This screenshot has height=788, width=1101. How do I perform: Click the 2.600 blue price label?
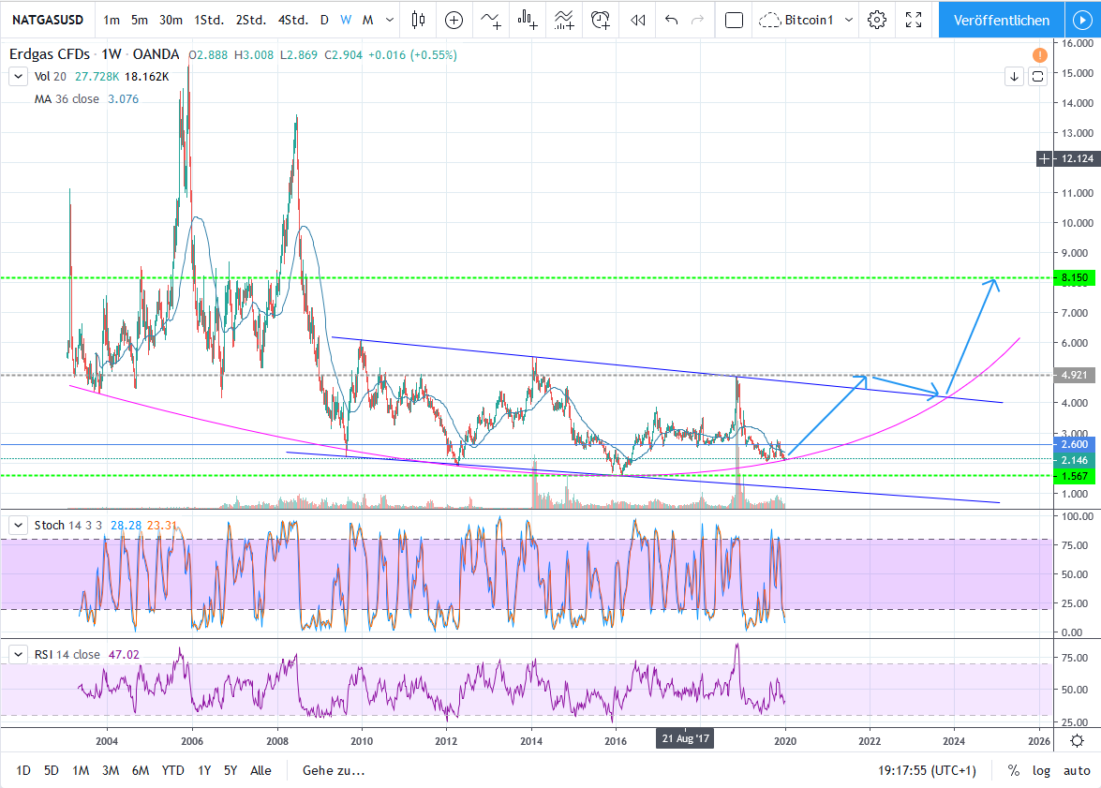click(x=1075, y=444)
